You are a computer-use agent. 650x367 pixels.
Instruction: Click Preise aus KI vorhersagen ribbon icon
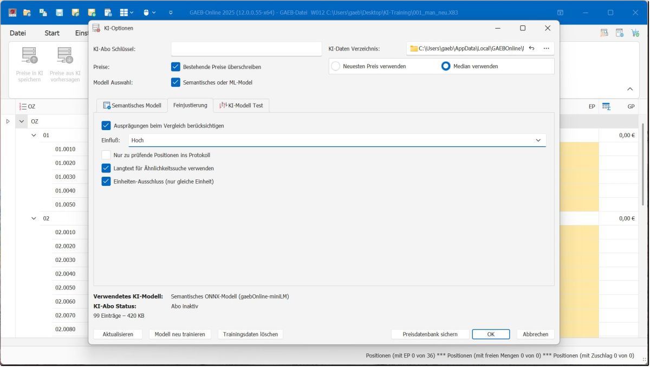[65, 65]
